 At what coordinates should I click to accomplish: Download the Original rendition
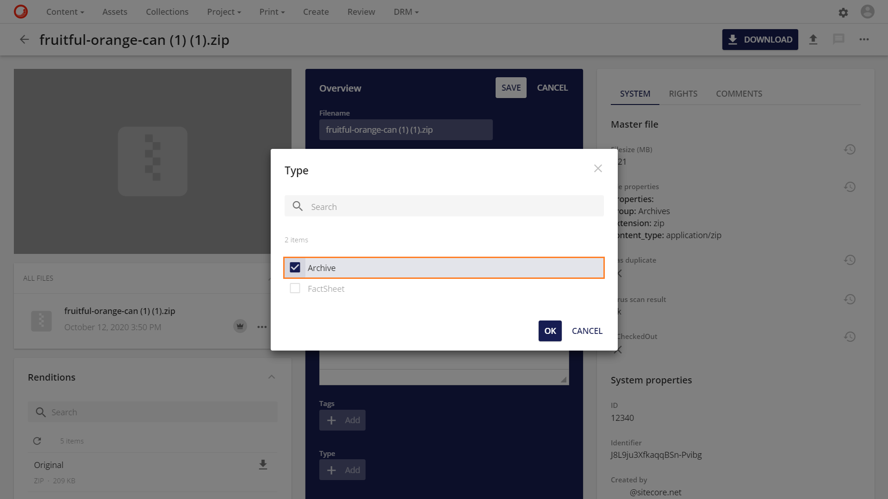(263, 465)
